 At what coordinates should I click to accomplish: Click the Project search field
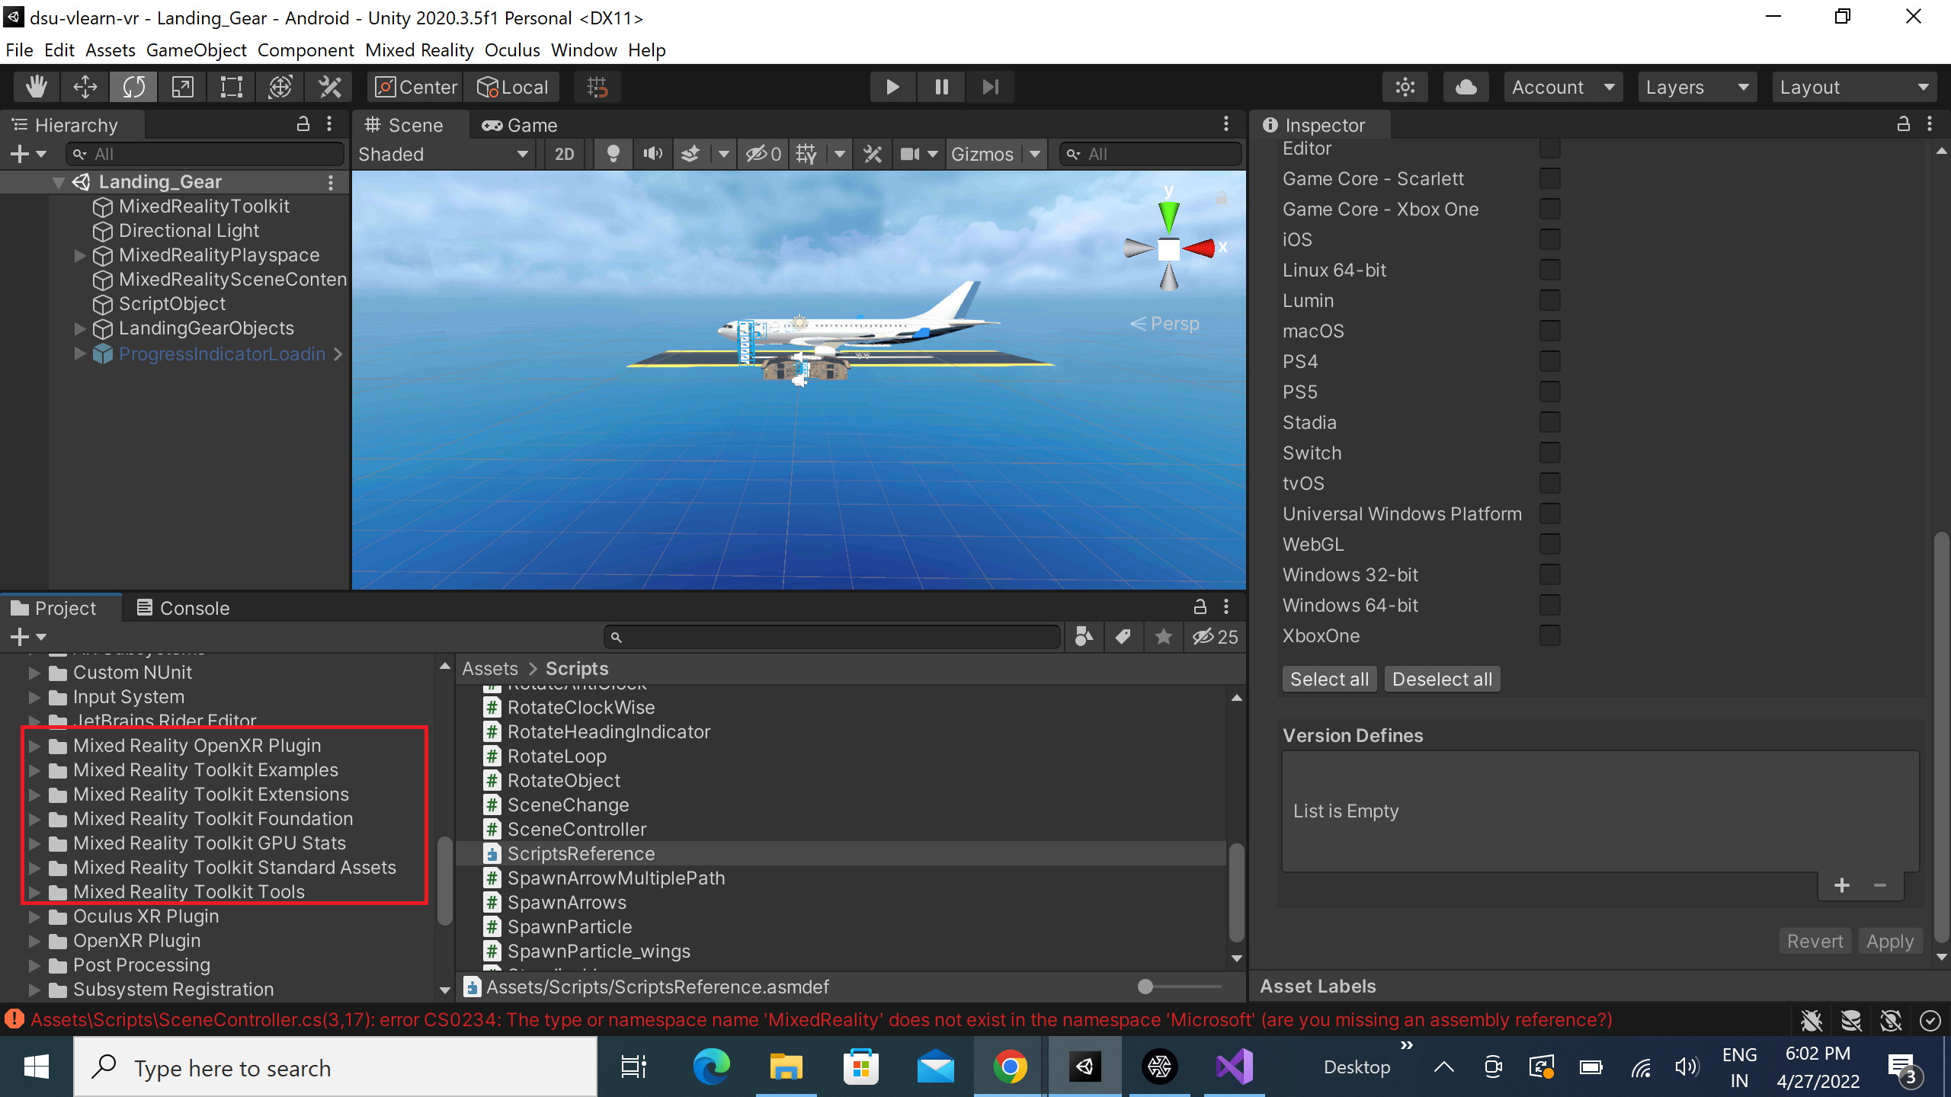coord(832,637)
